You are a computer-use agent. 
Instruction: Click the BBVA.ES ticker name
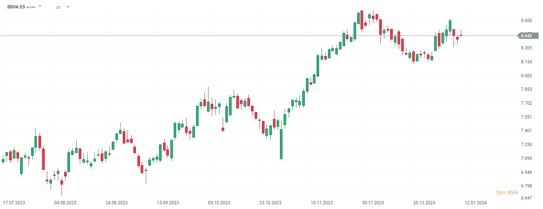16,7
